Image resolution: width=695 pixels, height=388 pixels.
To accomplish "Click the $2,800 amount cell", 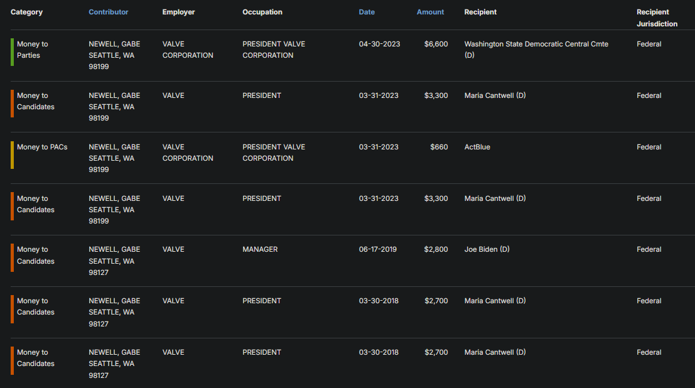I will [436, 249].
